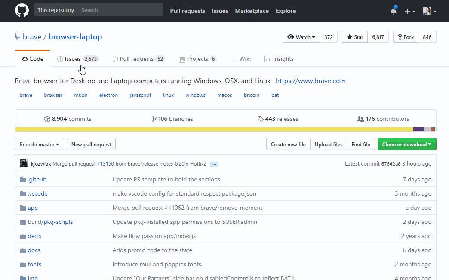449x280 pixels.
Task: Open 'Make flow pass on app/index.js' commit
Action: click(154, 236)
